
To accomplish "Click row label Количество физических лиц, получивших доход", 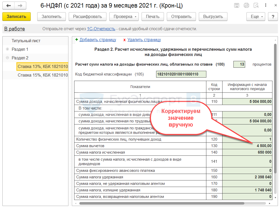I will pos(119,139).
